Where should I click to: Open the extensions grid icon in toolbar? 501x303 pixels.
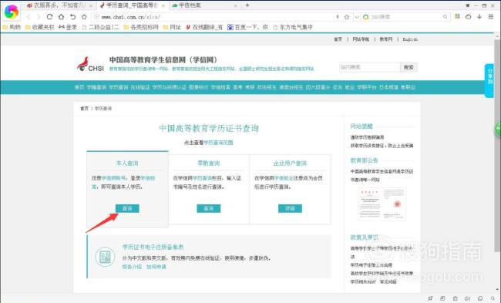pyautogui.click(x=458, y=16)
